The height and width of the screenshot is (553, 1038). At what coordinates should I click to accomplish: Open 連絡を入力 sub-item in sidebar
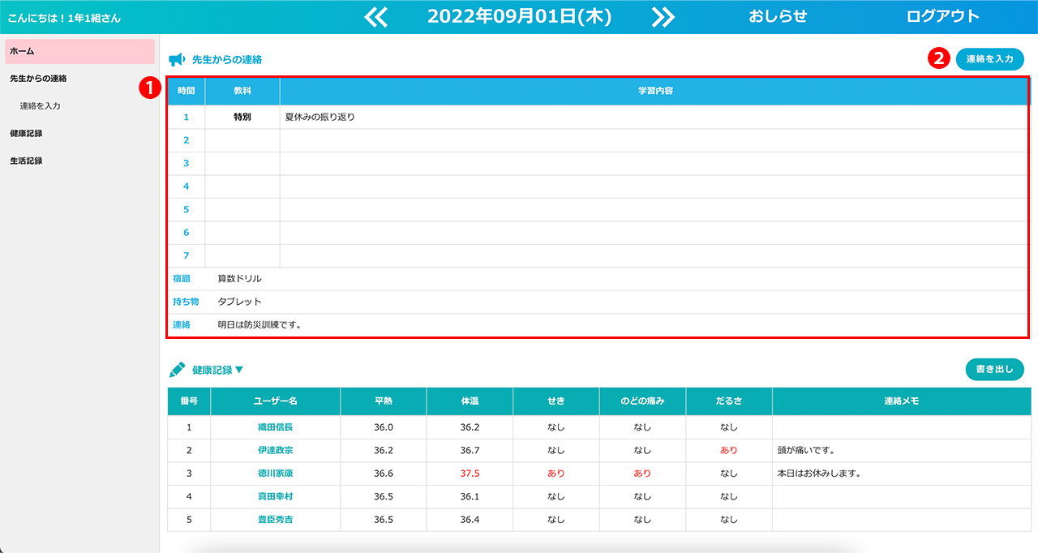tap(41, 106)
